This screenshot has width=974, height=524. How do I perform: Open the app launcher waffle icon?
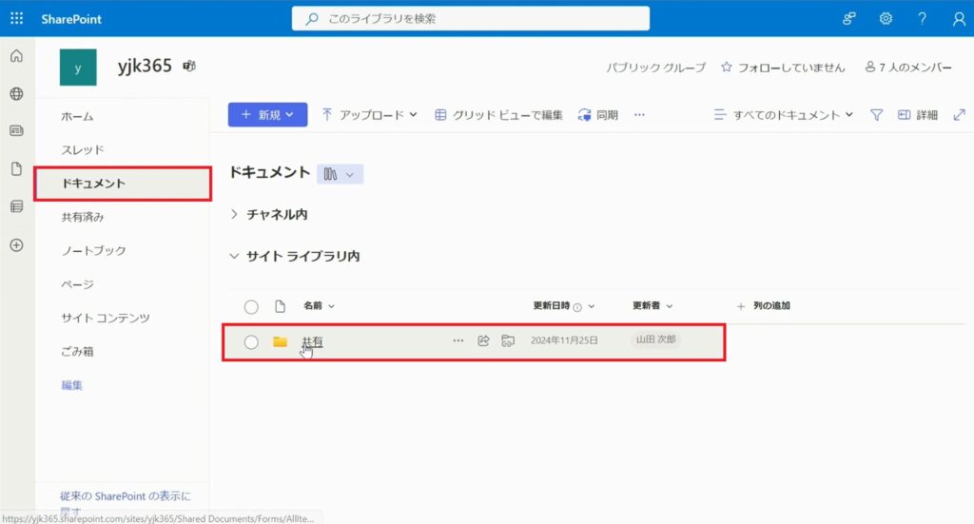pos(16,19)
